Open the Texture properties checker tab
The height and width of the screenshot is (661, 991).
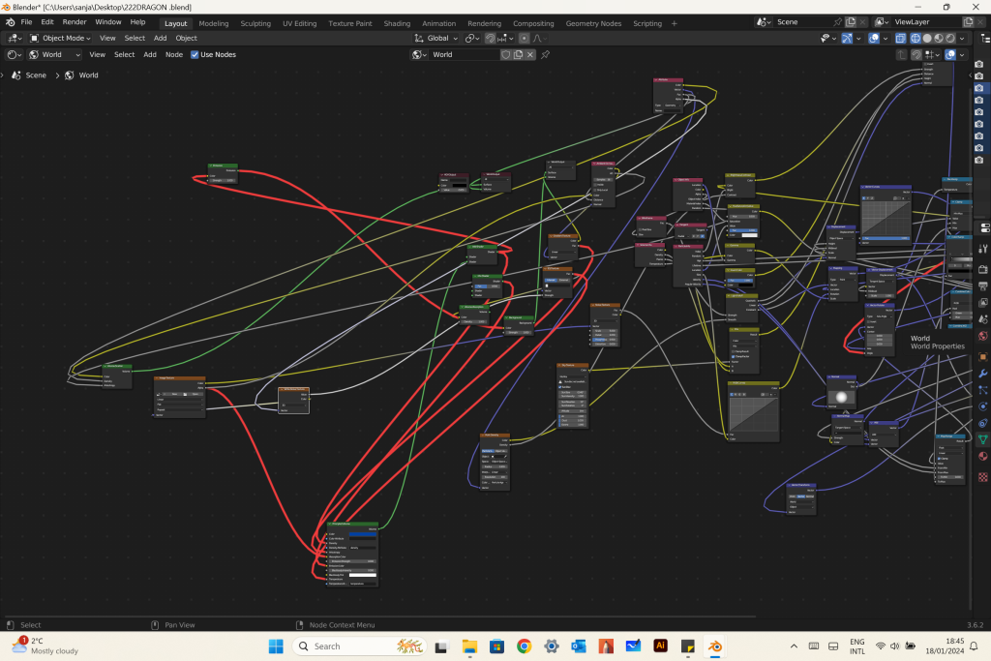[983, 477]
